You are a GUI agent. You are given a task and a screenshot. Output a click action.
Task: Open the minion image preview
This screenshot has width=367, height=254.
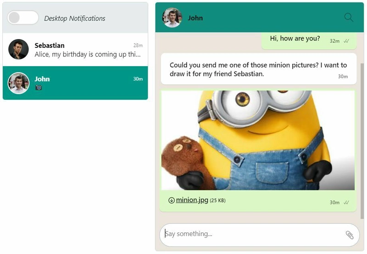pyautogui.click(x=258, y=140)
